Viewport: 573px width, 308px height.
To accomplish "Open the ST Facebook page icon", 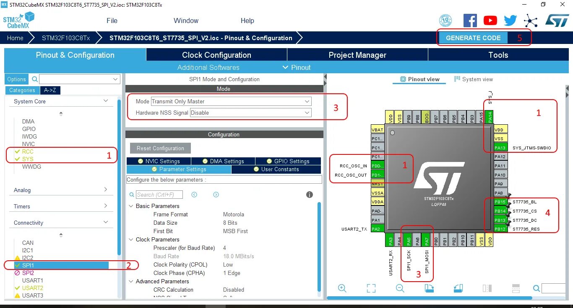I will 470,21.
